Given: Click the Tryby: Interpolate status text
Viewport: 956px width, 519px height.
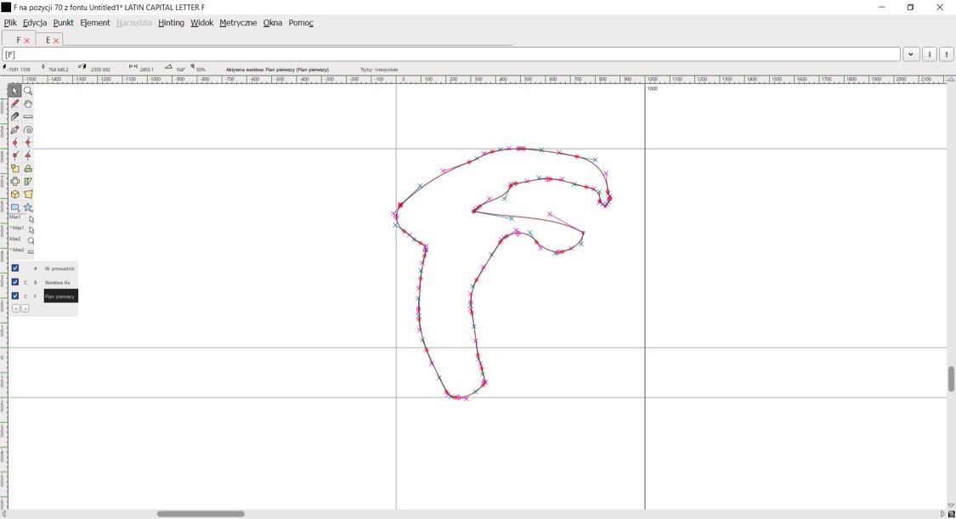Looking at the screenshot, I should tap(379, 70).
